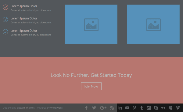This screenshot has width=183, height=112.
Task: Open the YouTube icon
Action: (127, 108)
